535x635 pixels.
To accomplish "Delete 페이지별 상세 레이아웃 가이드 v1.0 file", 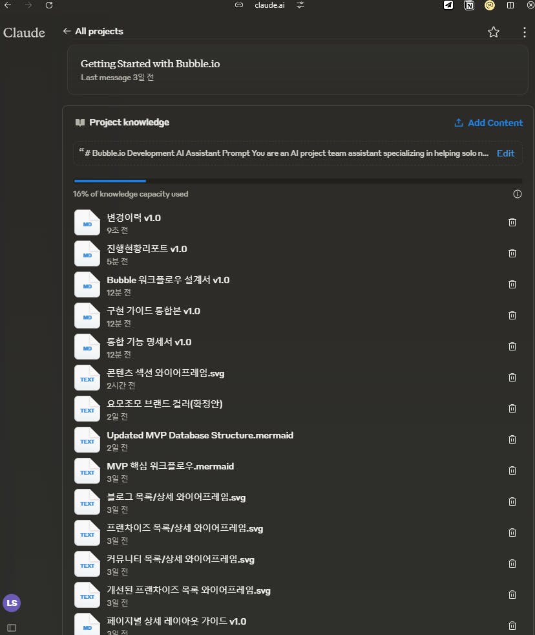I will [512, 626].
